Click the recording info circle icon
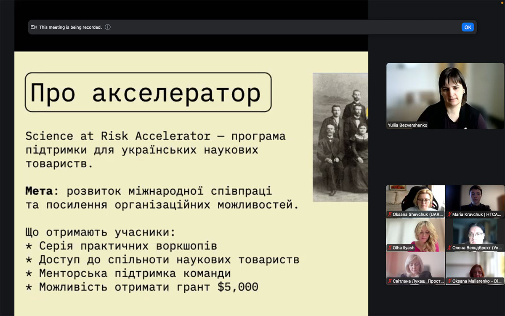This screenshot has width=505, height=316. (x=108, y=27)
